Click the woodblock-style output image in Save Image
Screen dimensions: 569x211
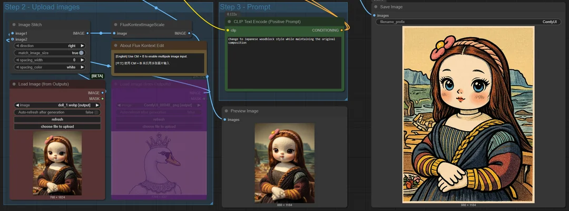click(468, 115)
